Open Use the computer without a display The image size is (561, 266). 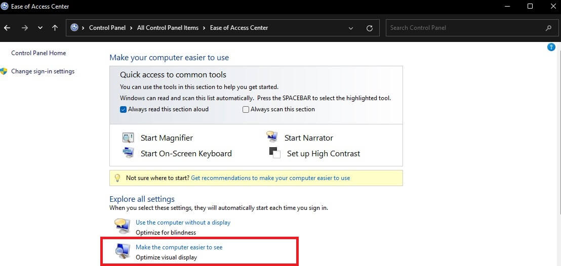(183, 223)
